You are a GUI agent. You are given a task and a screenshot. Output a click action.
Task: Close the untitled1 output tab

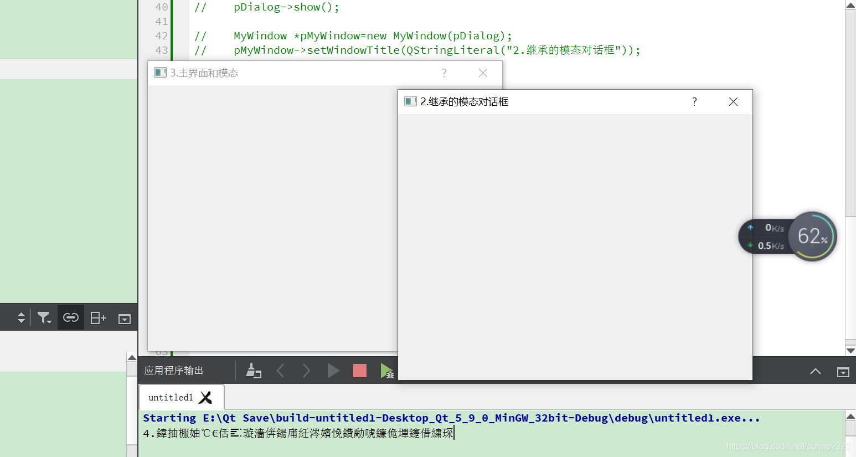tap(205, 397)
